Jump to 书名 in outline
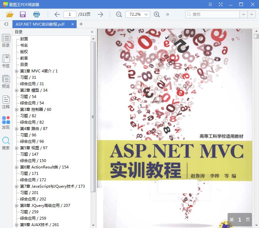 tap(24, 45)
